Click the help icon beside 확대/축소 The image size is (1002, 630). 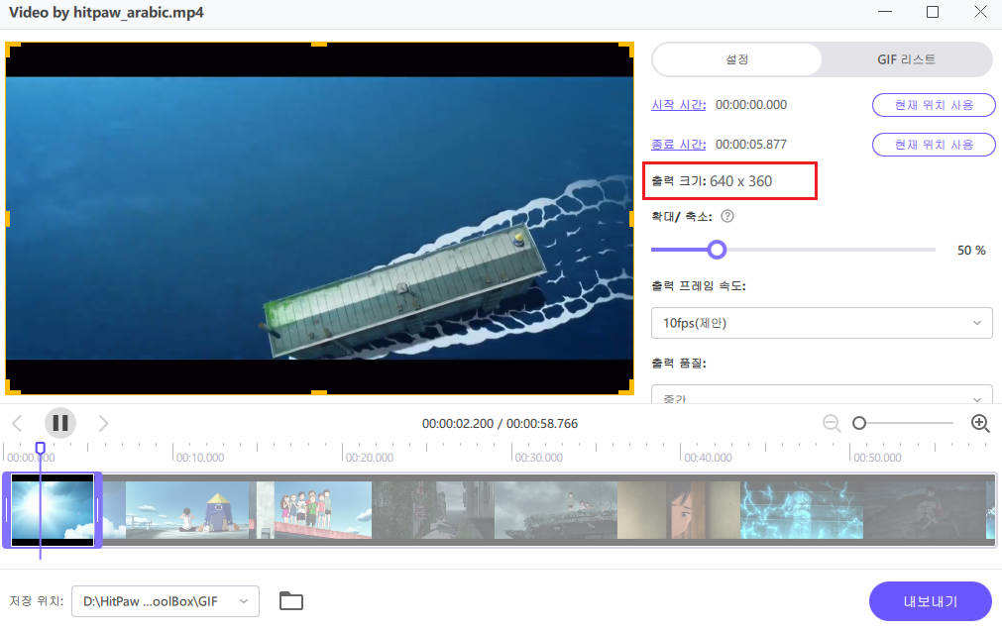point(727,216)
